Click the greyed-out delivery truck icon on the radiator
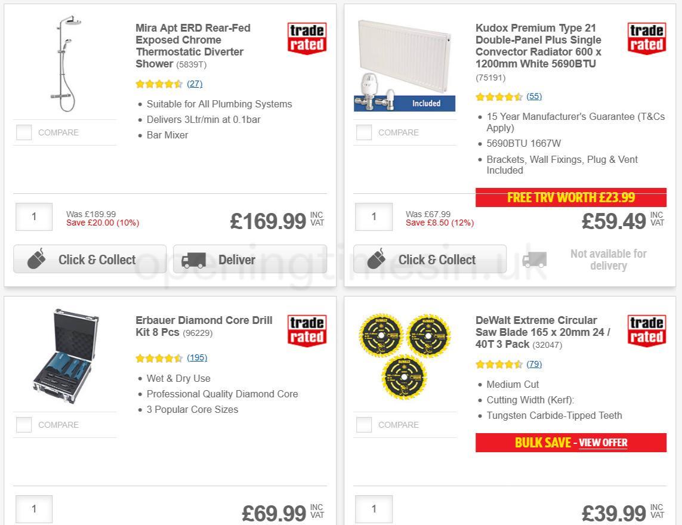 [x=534, y=259]
